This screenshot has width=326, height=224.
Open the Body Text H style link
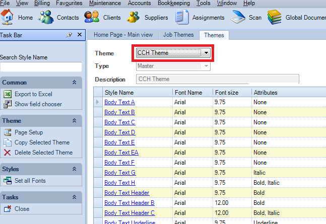coord(120,183)
